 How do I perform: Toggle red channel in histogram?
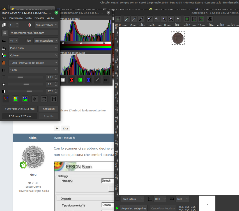tap(72, 80)
